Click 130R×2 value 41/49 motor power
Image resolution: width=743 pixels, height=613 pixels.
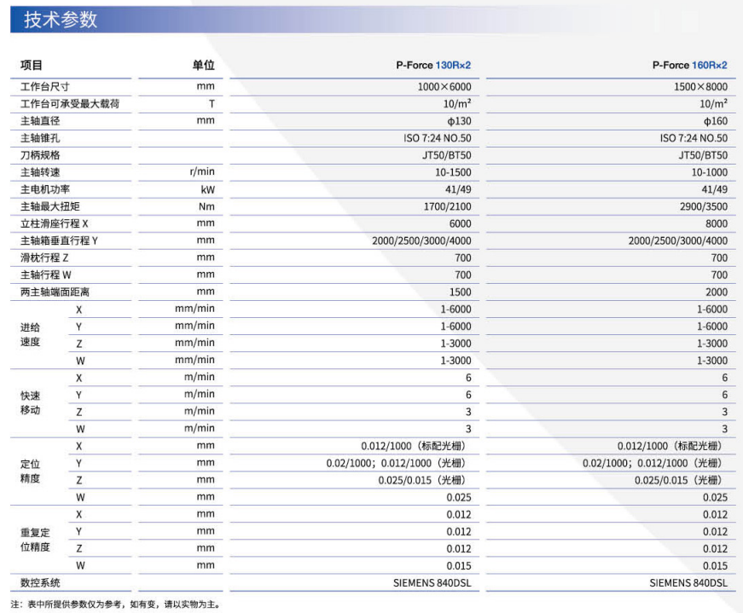tap(458, 189)
